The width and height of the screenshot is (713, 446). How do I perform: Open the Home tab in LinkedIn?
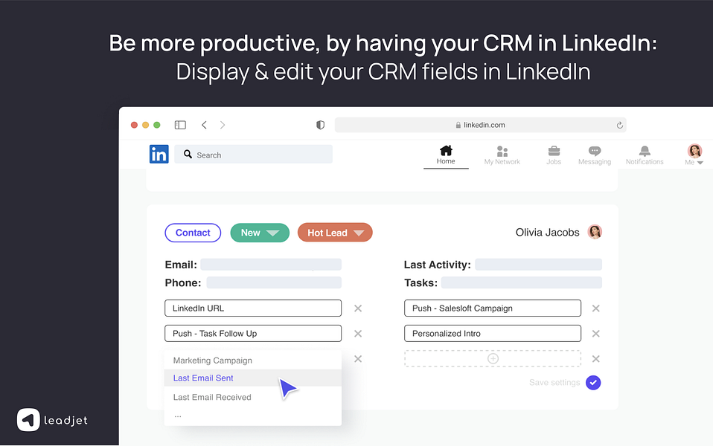point(446,155)
